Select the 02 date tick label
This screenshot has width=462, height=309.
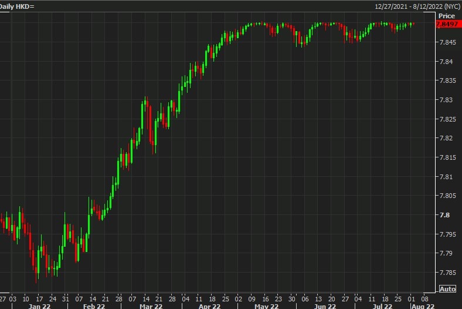click(239, 299)
